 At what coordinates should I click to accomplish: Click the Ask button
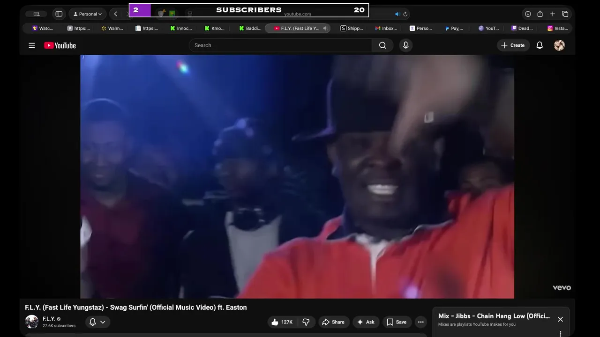click(x=366, y=322)
